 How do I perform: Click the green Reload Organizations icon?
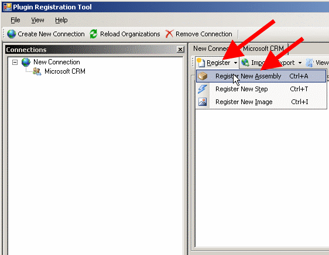(x=94, y=34)
